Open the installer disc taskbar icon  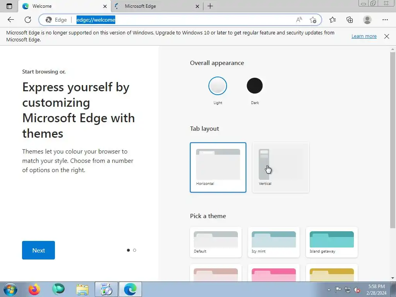click(106, 289)
